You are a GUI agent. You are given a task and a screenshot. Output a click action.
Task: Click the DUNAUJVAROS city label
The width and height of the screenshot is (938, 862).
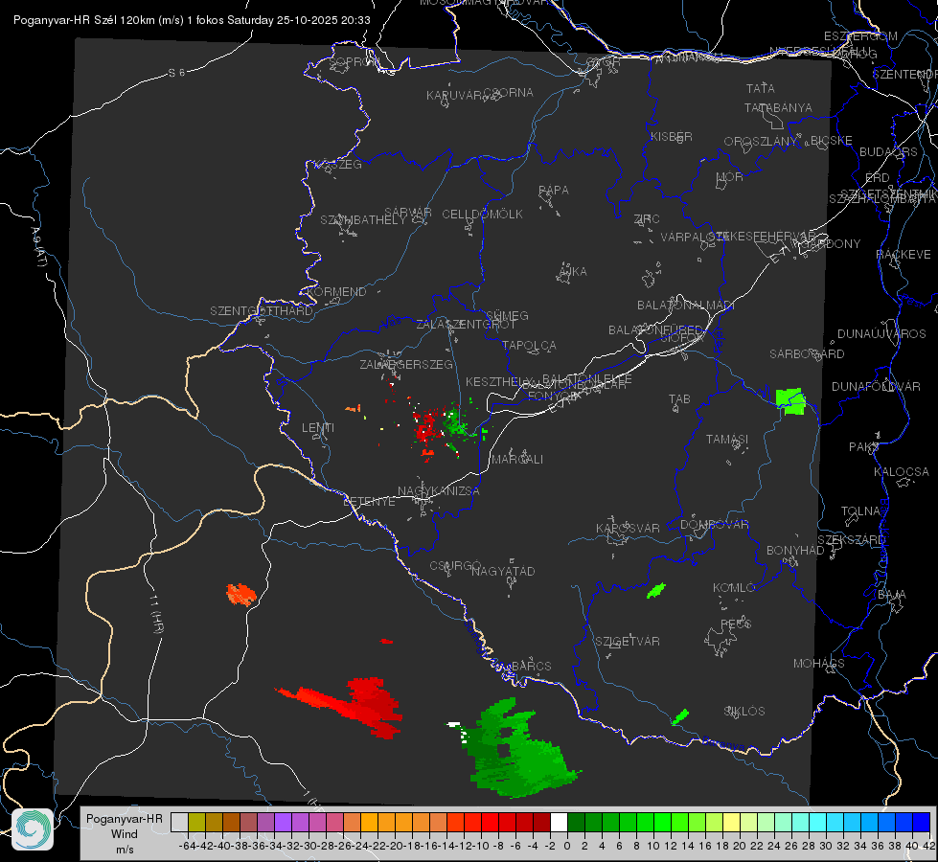881,334
